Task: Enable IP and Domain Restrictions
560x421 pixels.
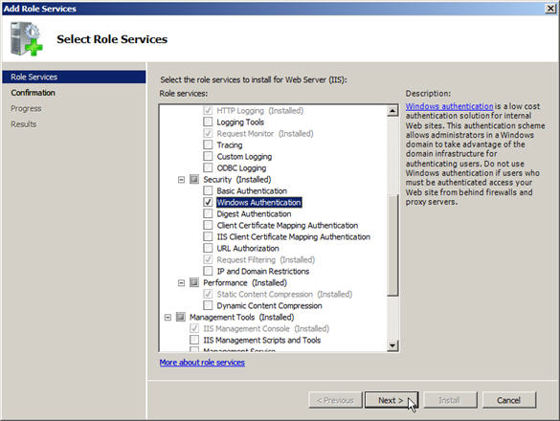Action: pos(208,271)
